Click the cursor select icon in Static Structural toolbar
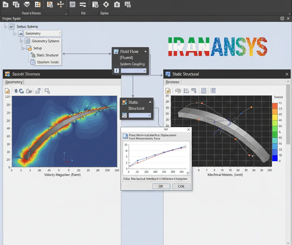This screenshot has width=292, height=245. coord(194,91)
